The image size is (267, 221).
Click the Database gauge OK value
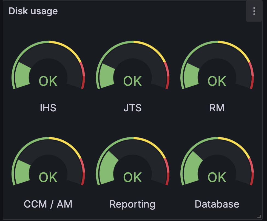217,177
